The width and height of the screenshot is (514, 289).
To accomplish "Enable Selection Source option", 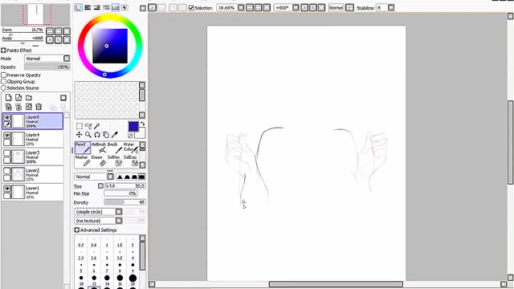I will tap(4, 88).
